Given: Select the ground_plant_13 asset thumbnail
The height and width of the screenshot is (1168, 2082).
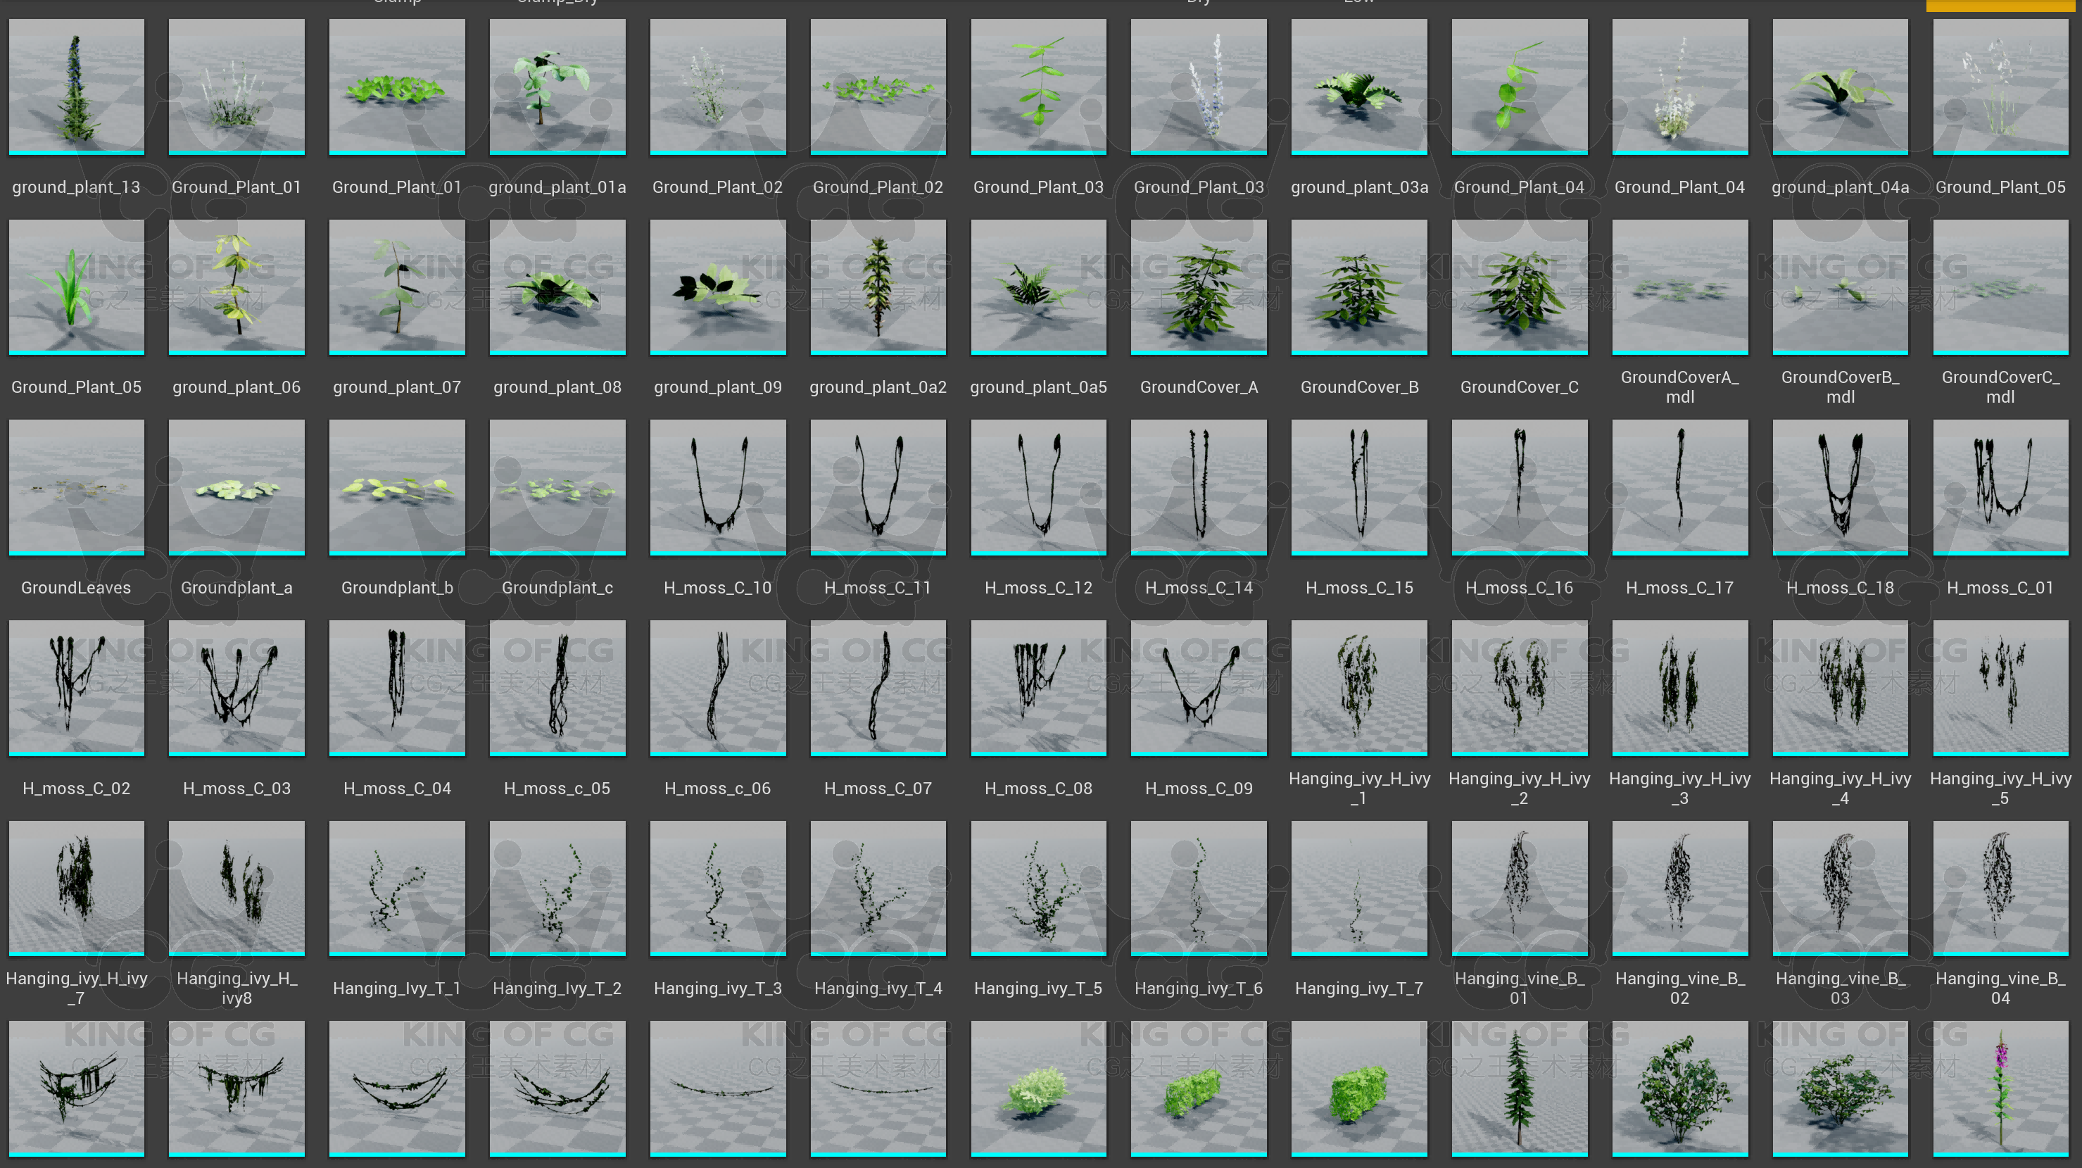Looking at the screenshot, I should [76, 86].
